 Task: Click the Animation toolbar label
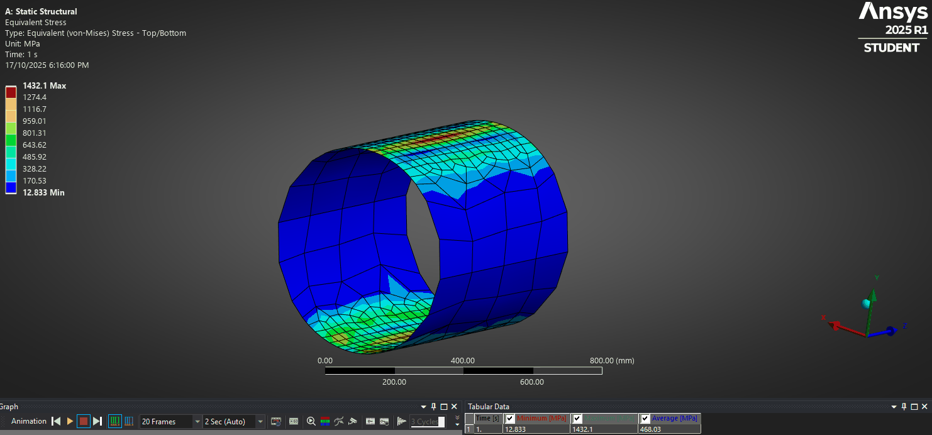point(29,421)
